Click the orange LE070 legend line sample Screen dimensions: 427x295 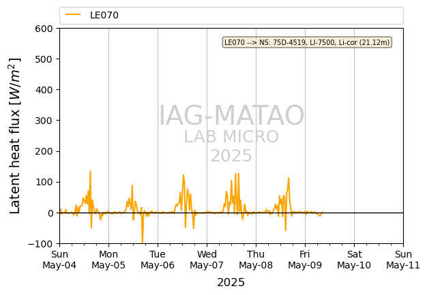[x=73, y=15]
